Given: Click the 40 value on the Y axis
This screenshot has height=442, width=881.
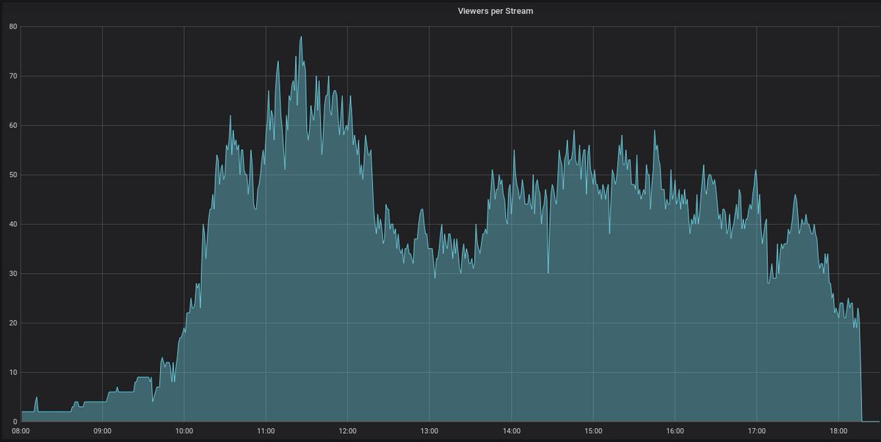Looking at the screenshot, I should 12,224.
